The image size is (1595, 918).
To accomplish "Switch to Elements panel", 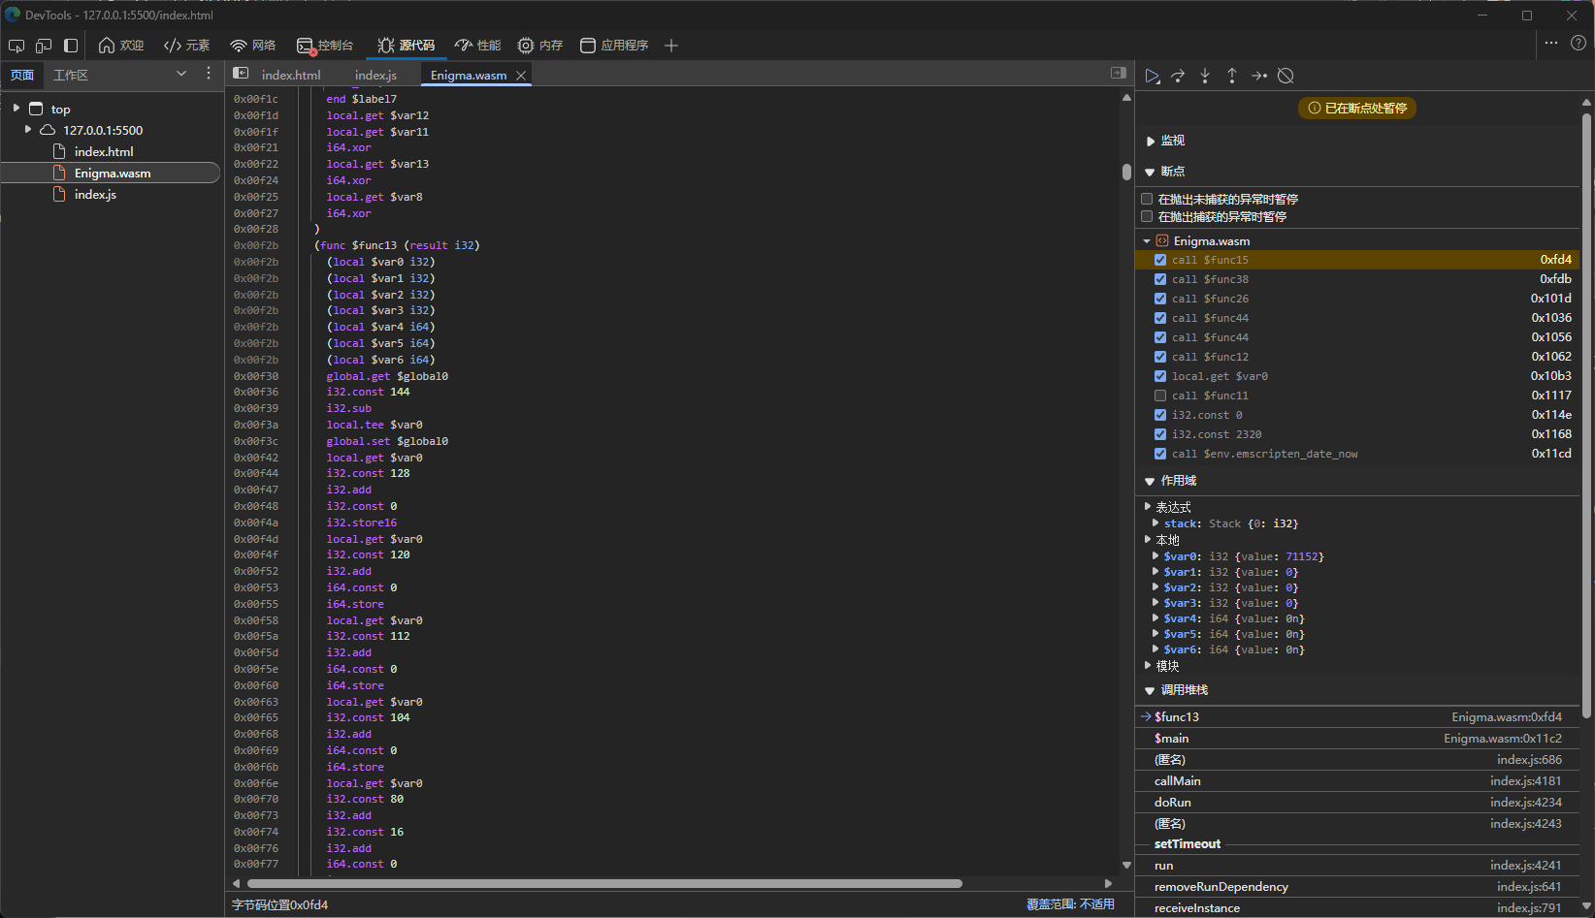I will click(186, 46).
